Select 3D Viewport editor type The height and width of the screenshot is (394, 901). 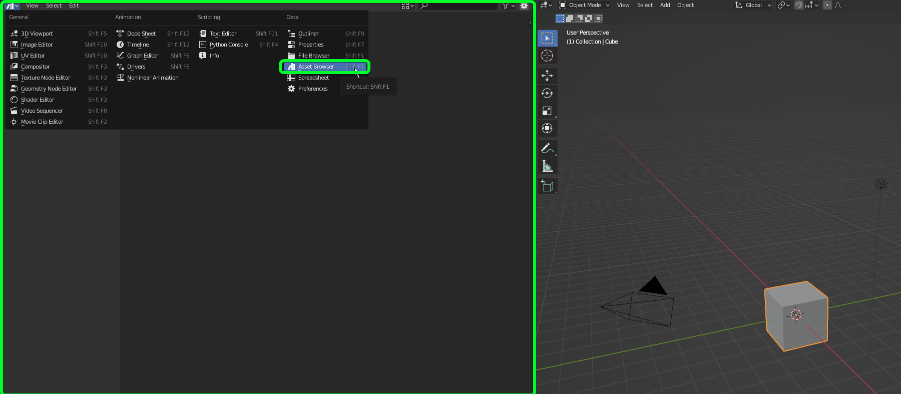(59, 34)
